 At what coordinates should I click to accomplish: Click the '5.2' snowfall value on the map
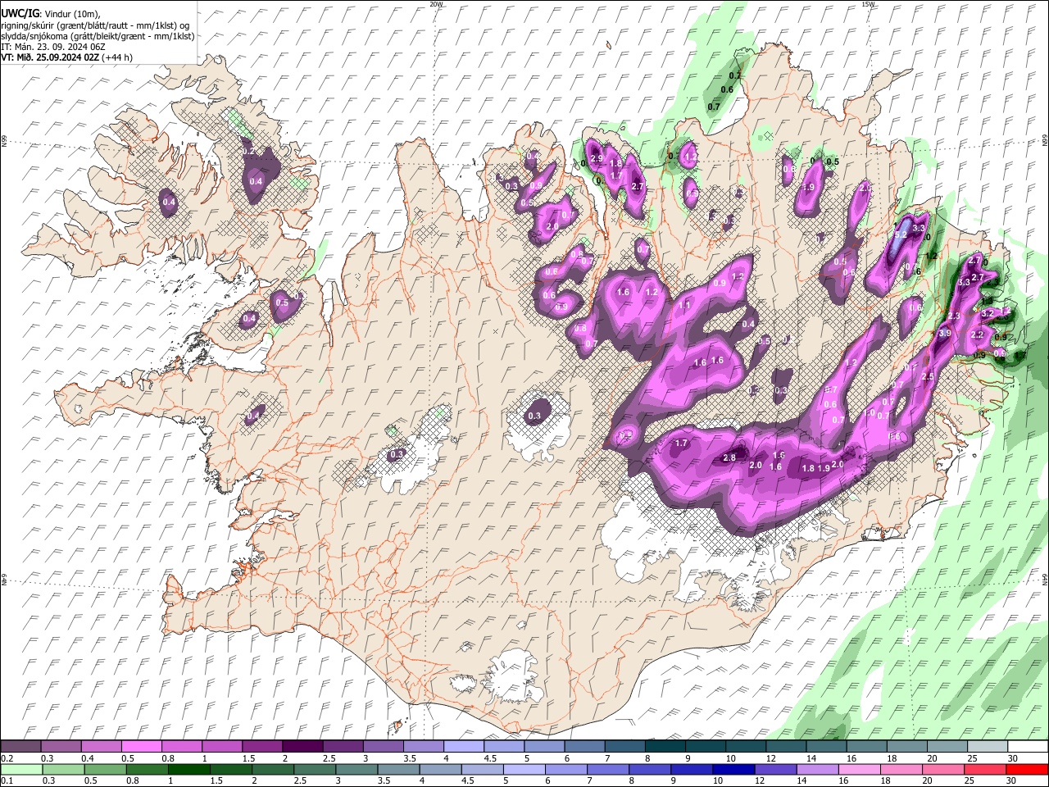click(x=901, y=234)
